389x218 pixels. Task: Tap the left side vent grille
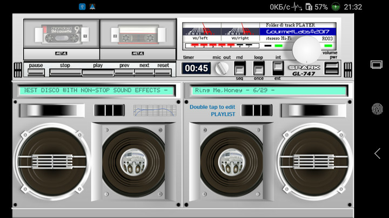point(18,70)
